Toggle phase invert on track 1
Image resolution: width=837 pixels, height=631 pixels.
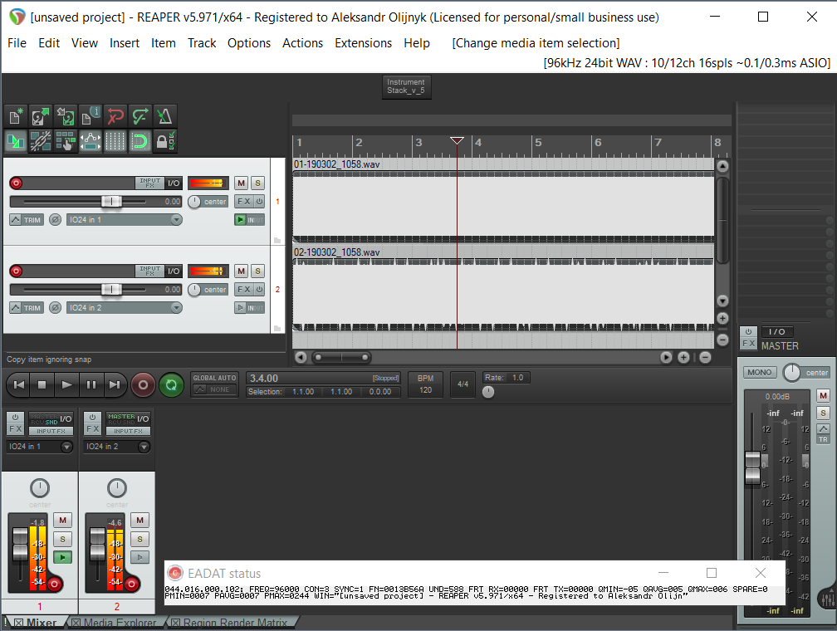(55, 219)
